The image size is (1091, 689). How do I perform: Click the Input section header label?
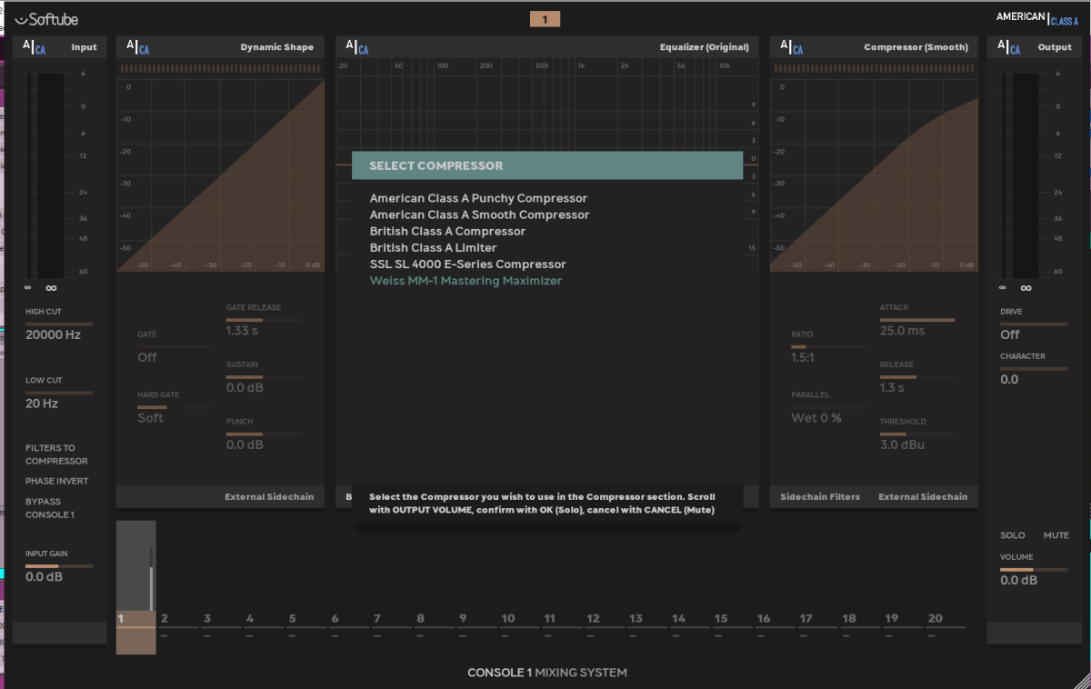(x=84, y=47)
